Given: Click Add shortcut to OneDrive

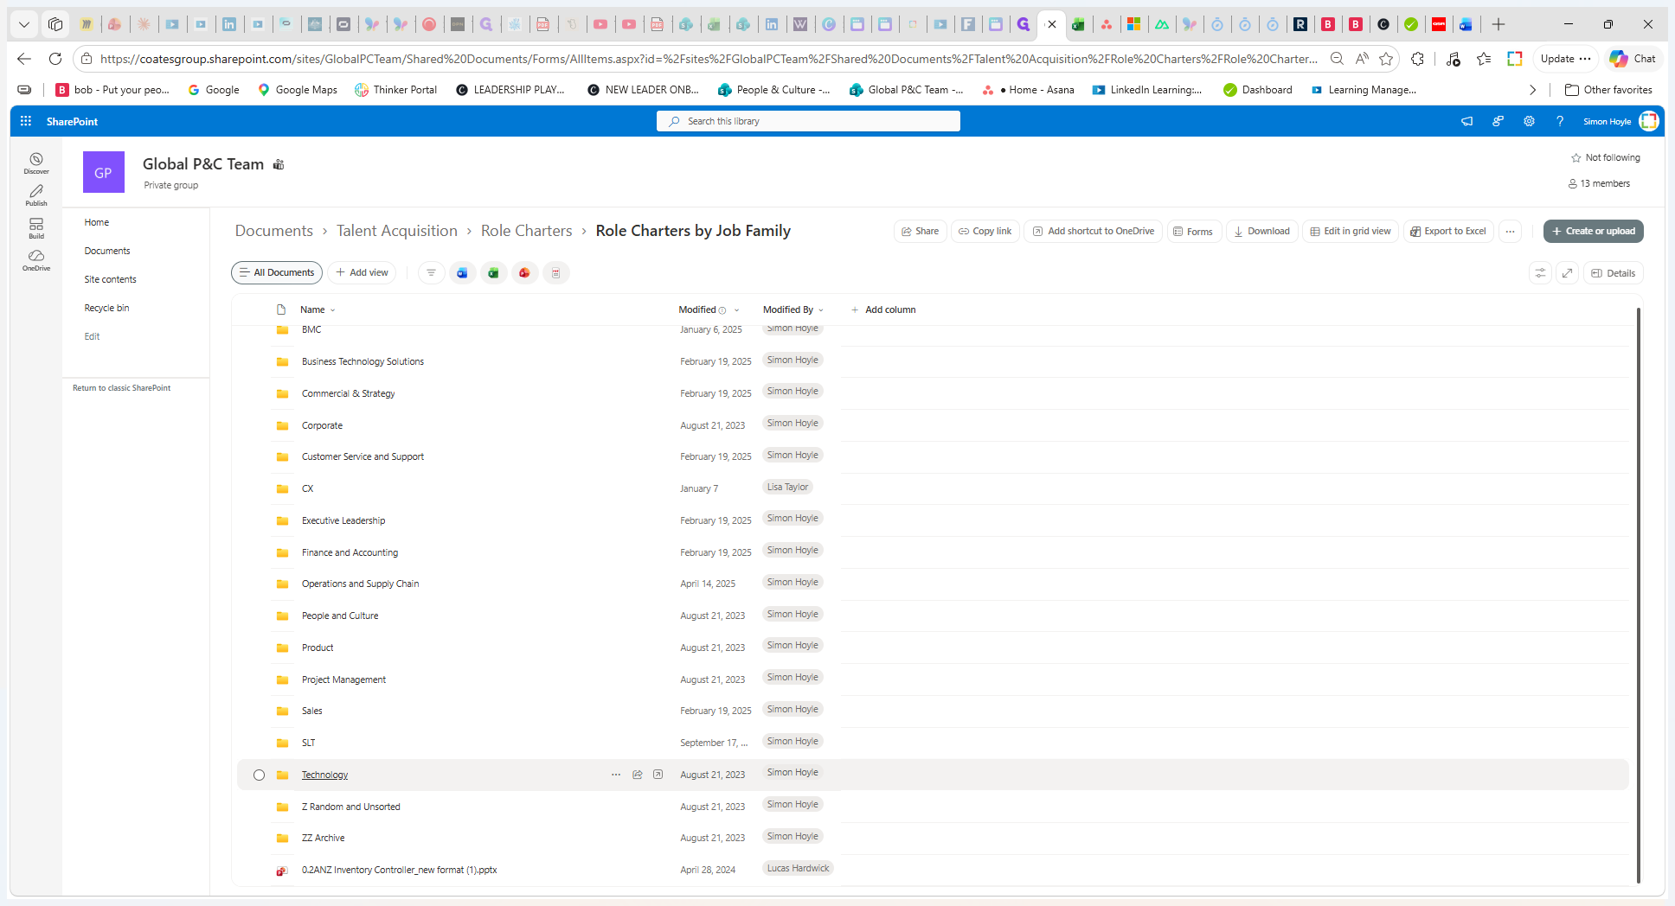Looking at the screenshot, I should pos(1094,231).
